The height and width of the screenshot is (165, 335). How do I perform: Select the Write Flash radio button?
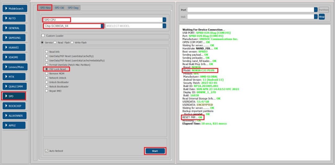coord(72,42)
